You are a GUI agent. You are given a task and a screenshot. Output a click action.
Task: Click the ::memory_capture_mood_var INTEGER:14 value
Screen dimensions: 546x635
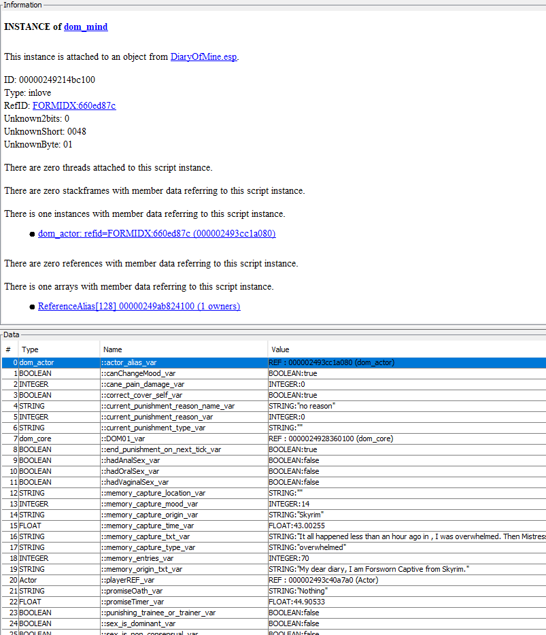click(292, 504)
